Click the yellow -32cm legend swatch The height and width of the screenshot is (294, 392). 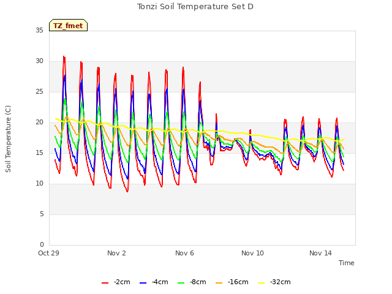(262, 283)
